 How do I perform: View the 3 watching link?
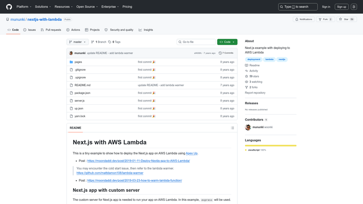(x=254, y=82)
